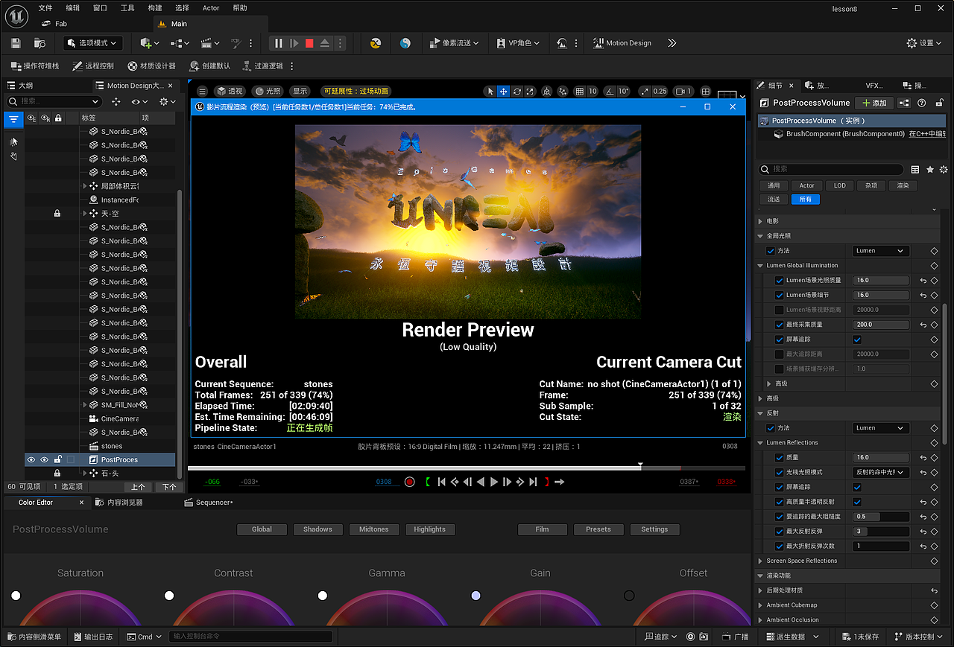The image size is (954, 647).
Task: Jump to sequence start transport button
Action: click(442, 482)
